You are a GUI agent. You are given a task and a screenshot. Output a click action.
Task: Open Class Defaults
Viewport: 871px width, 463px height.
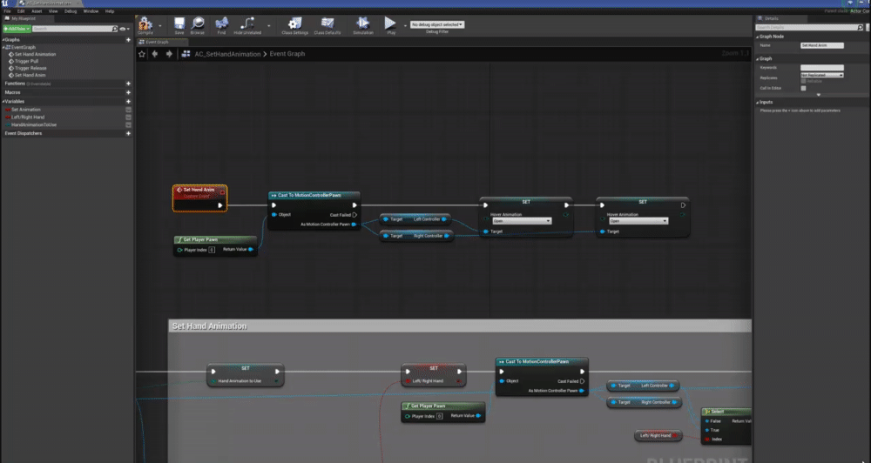[327, 23]
